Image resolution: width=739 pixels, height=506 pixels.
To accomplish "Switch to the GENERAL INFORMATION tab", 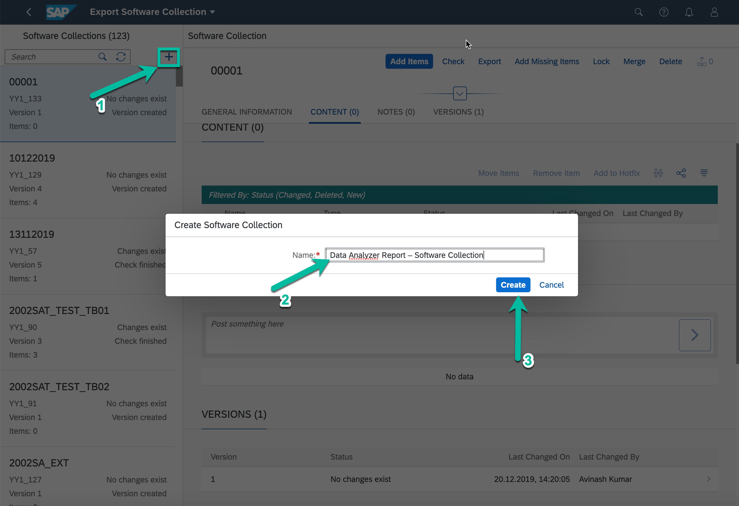I will tap(246, 112).
